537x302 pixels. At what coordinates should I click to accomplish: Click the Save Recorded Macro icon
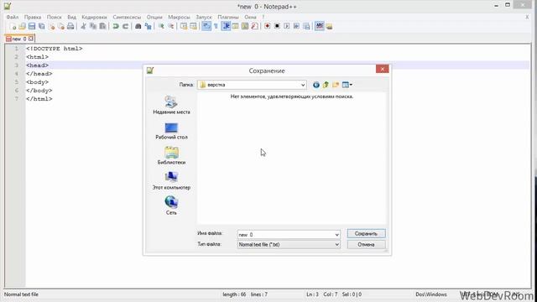click(306, 26)
